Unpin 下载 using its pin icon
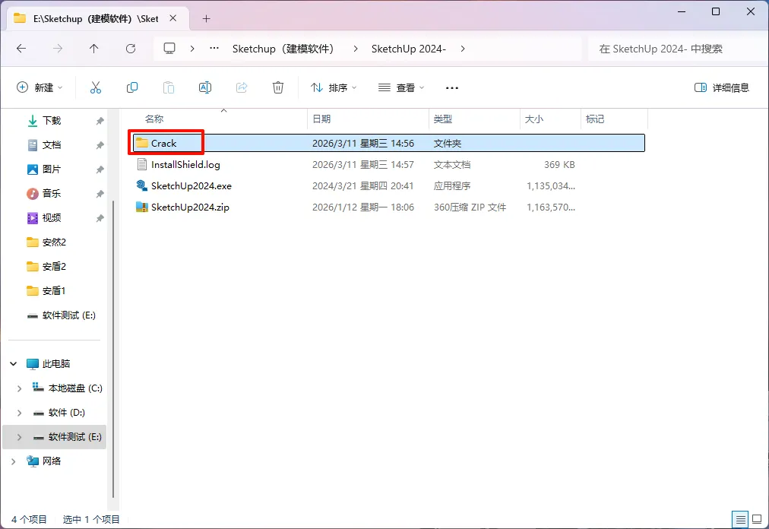This screenshot has width=769, height=529. pos(100,121)
